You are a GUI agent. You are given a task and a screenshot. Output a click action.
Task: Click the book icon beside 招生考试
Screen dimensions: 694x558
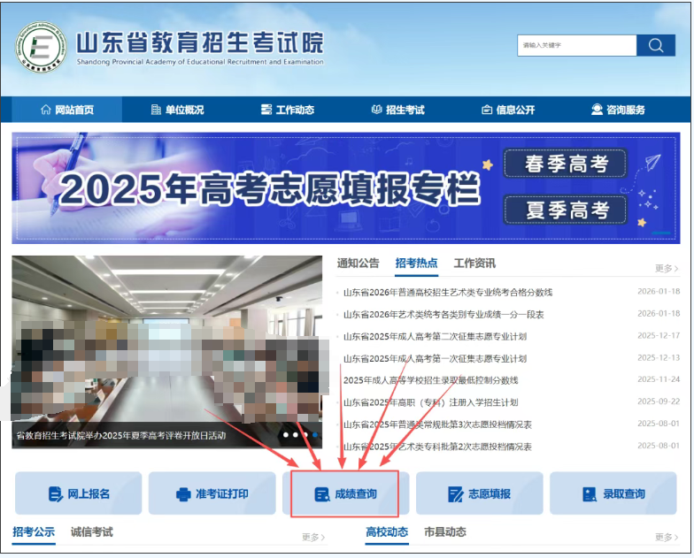[x=377, y=110]
